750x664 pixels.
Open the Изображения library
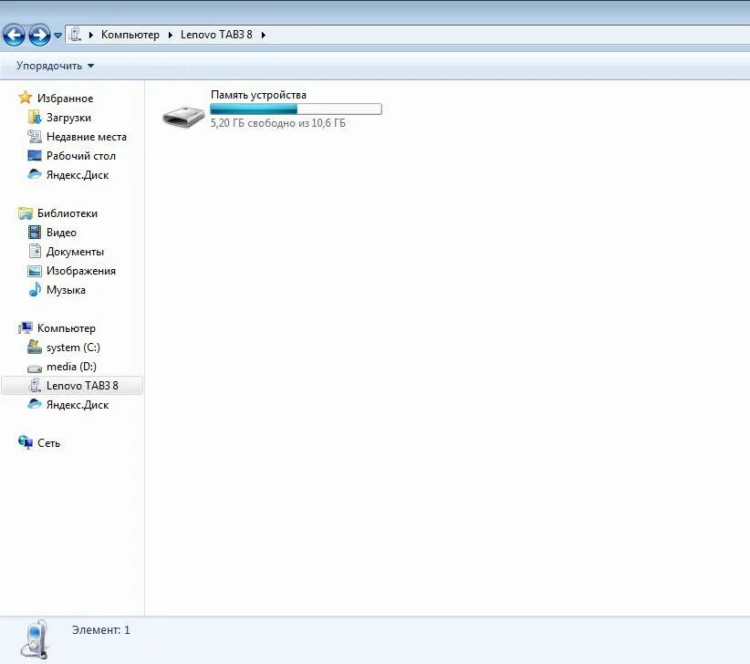[81, 271]
